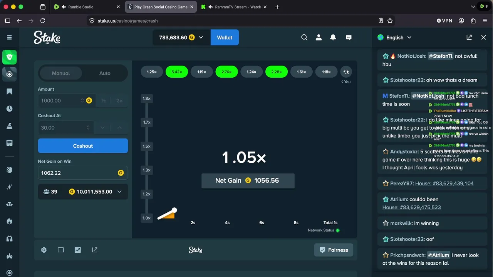This screenshot has height=277, width=493.
Task: Open the media indicator badge showing 8
Action: (x=483, y=7)
